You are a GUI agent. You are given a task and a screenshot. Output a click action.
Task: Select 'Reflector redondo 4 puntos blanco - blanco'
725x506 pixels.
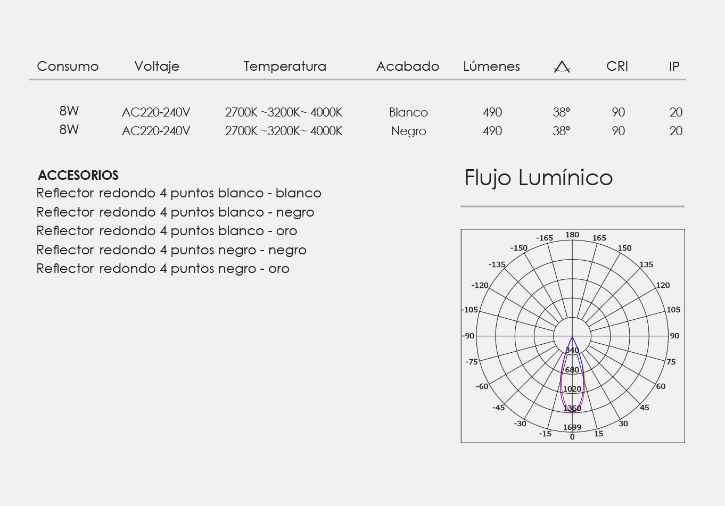pyautogui.click(x=179, y=193)
